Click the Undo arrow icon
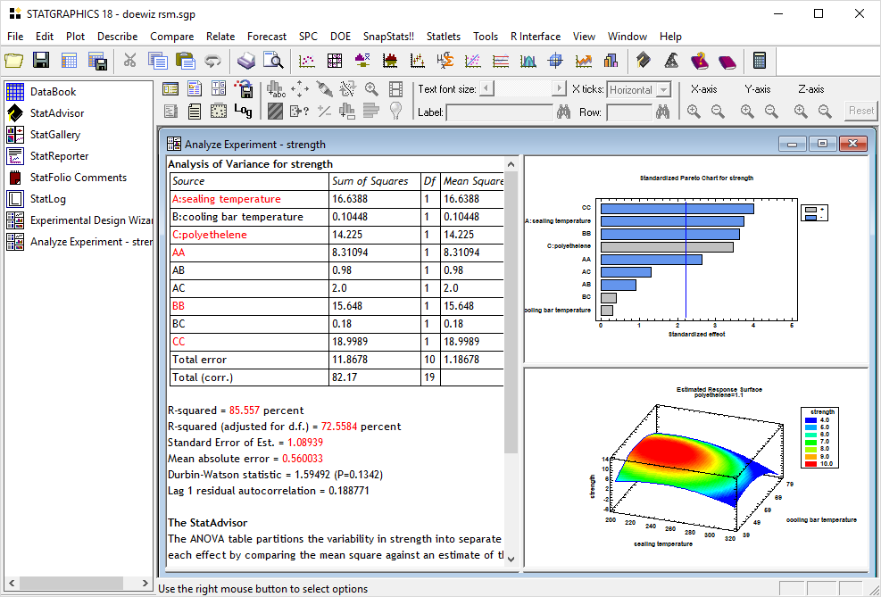Screen dimensions: 881x597 click(x=213, y=61)
